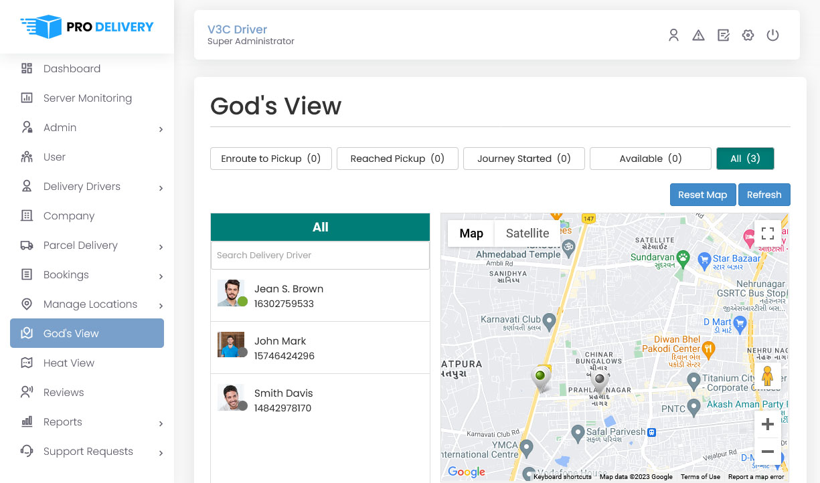Viewport: 820px width, 483px height.
Task: Click the gray driver marker on map
Action: (x=600, y=382)
